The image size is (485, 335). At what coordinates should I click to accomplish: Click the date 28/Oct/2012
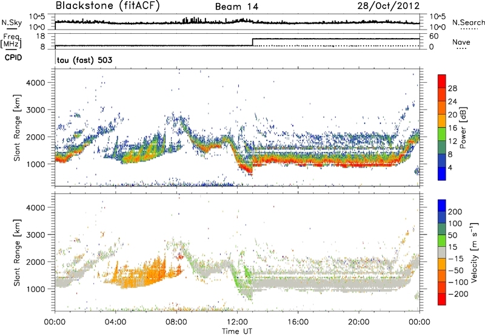389,6
